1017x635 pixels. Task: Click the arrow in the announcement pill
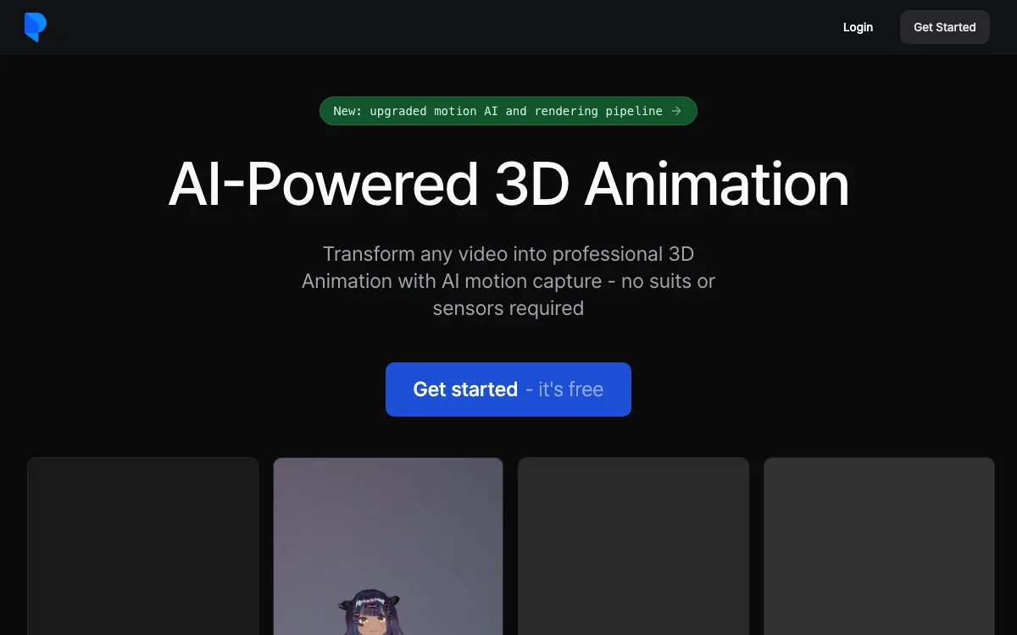point(675,111)
